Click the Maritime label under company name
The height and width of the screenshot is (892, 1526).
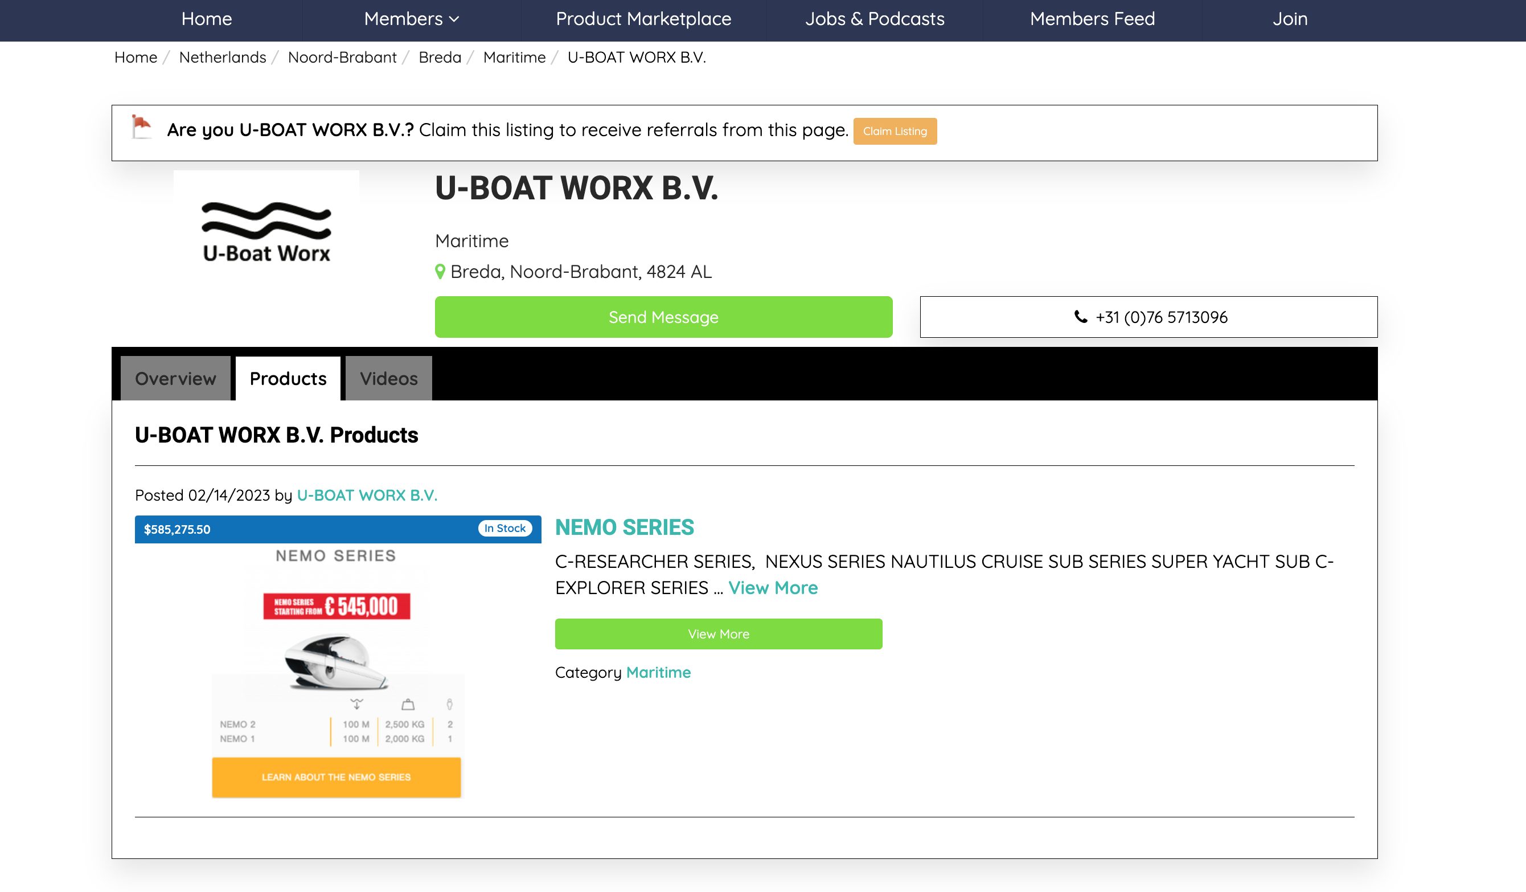[x=471, y=241]
